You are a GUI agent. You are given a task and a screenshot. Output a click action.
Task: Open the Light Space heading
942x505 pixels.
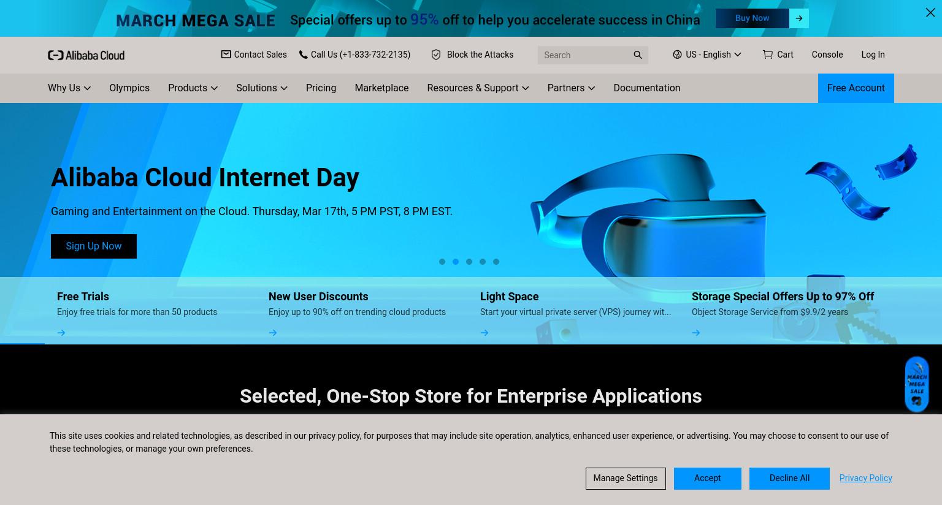click(x=509, y=297)
